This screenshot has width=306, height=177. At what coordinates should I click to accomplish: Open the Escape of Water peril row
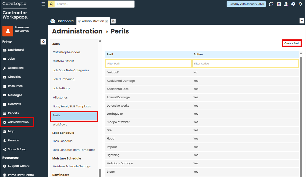[x=202, y=122]
